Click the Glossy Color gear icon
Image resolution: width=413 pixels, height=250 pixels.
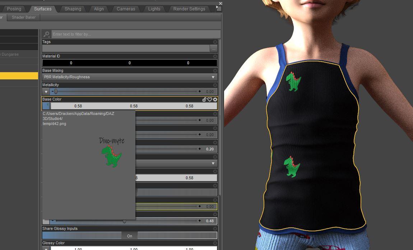click(x=214, y=243)
